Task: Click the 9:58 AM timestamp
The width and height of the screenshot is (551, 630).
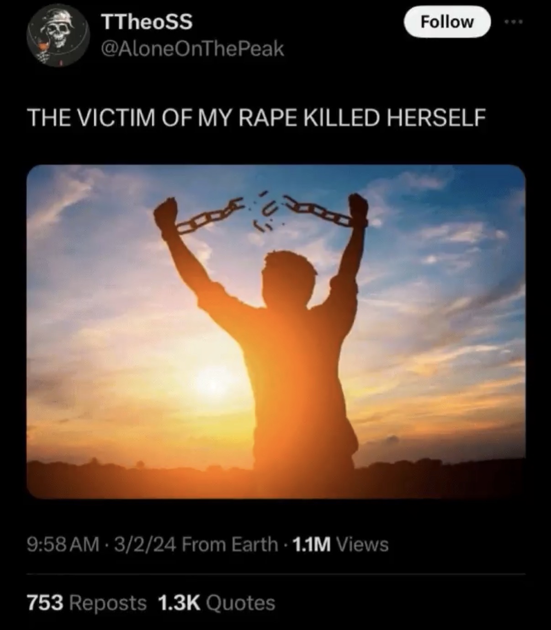Action: (63, 544)
